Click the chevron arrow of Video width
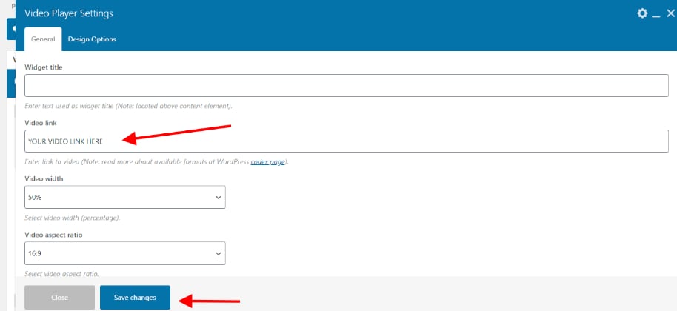 pos(218,197)
